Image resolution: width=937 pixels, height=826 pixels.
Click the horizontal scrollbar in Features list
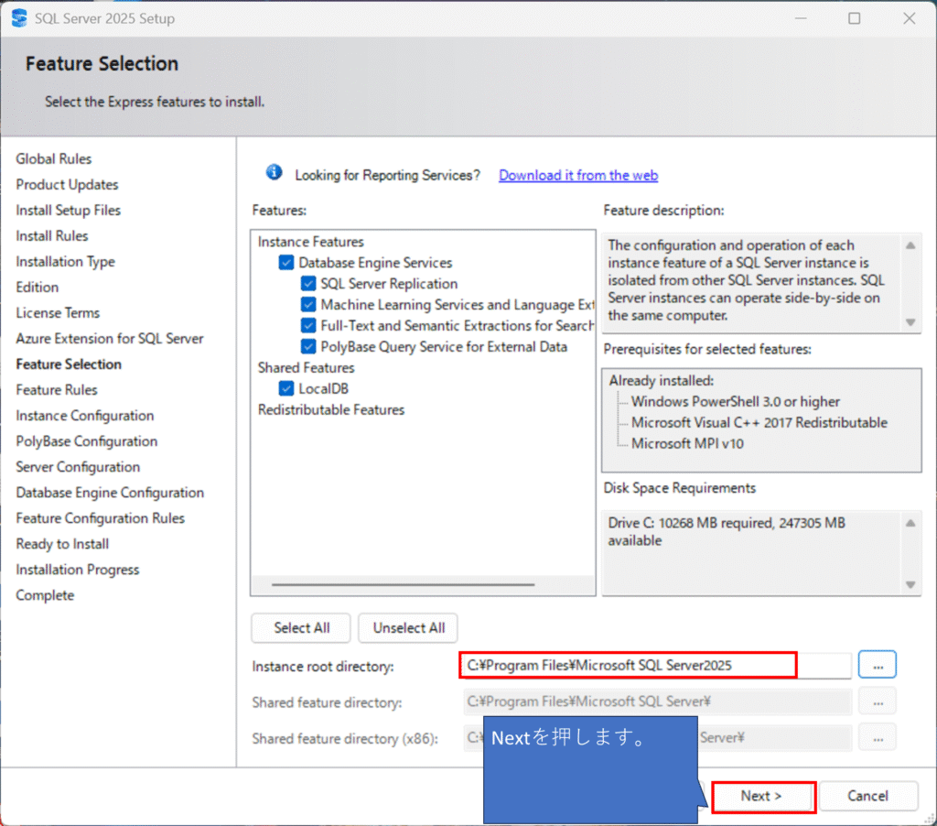click(403, 584)
